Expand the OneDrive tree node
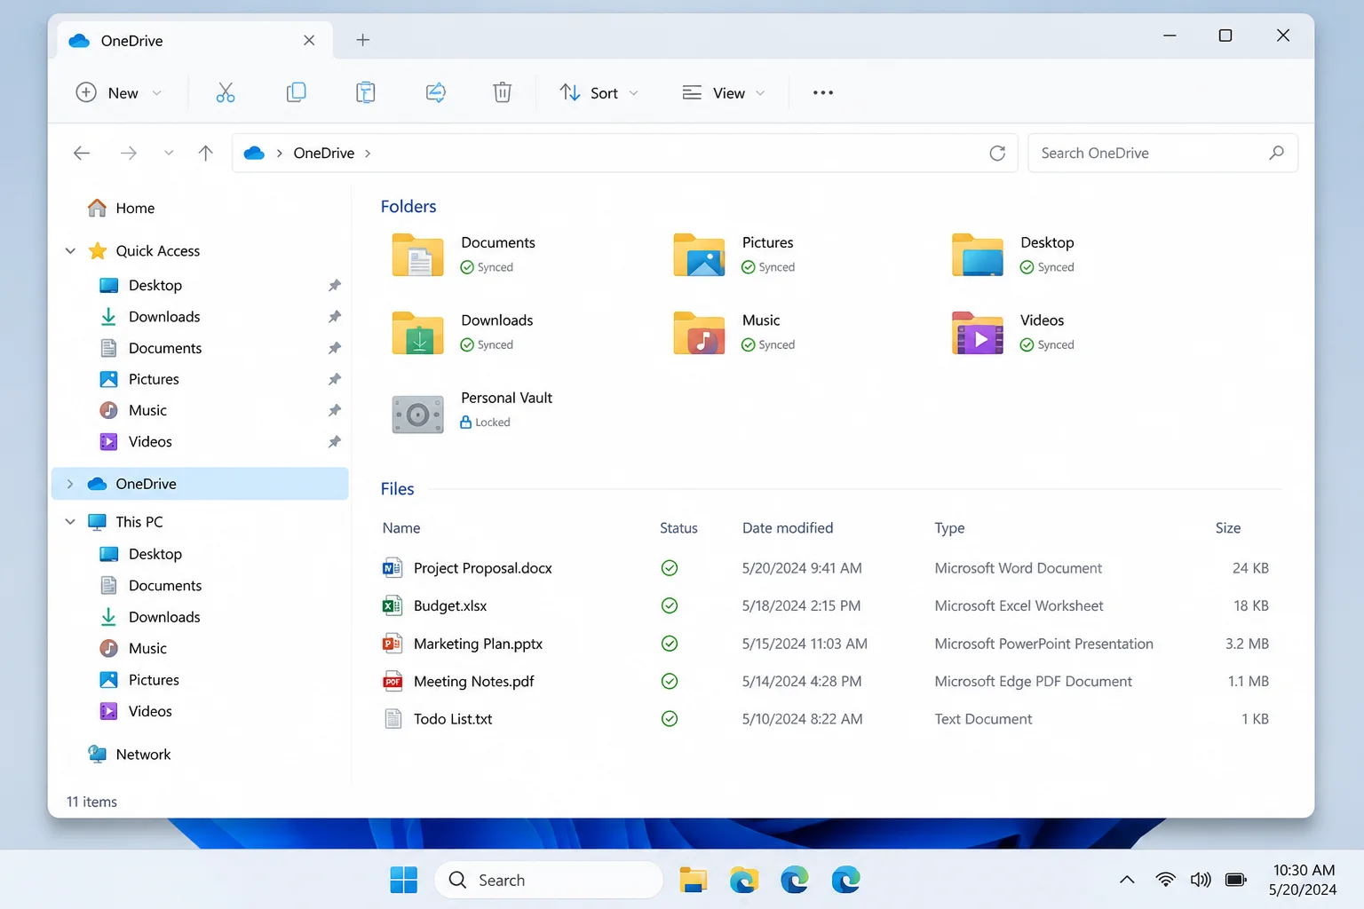1364x909 pixels. point(70,484)
